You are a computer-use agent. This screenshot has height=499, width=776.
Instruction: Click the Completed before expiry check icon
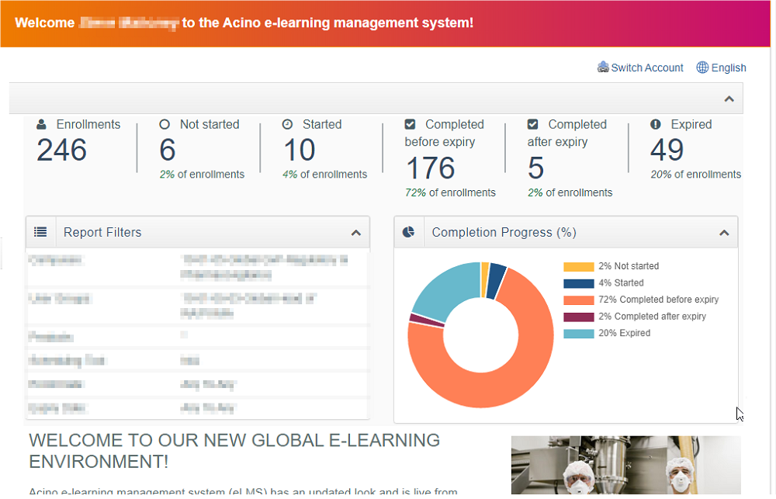(x=411, y=124)
